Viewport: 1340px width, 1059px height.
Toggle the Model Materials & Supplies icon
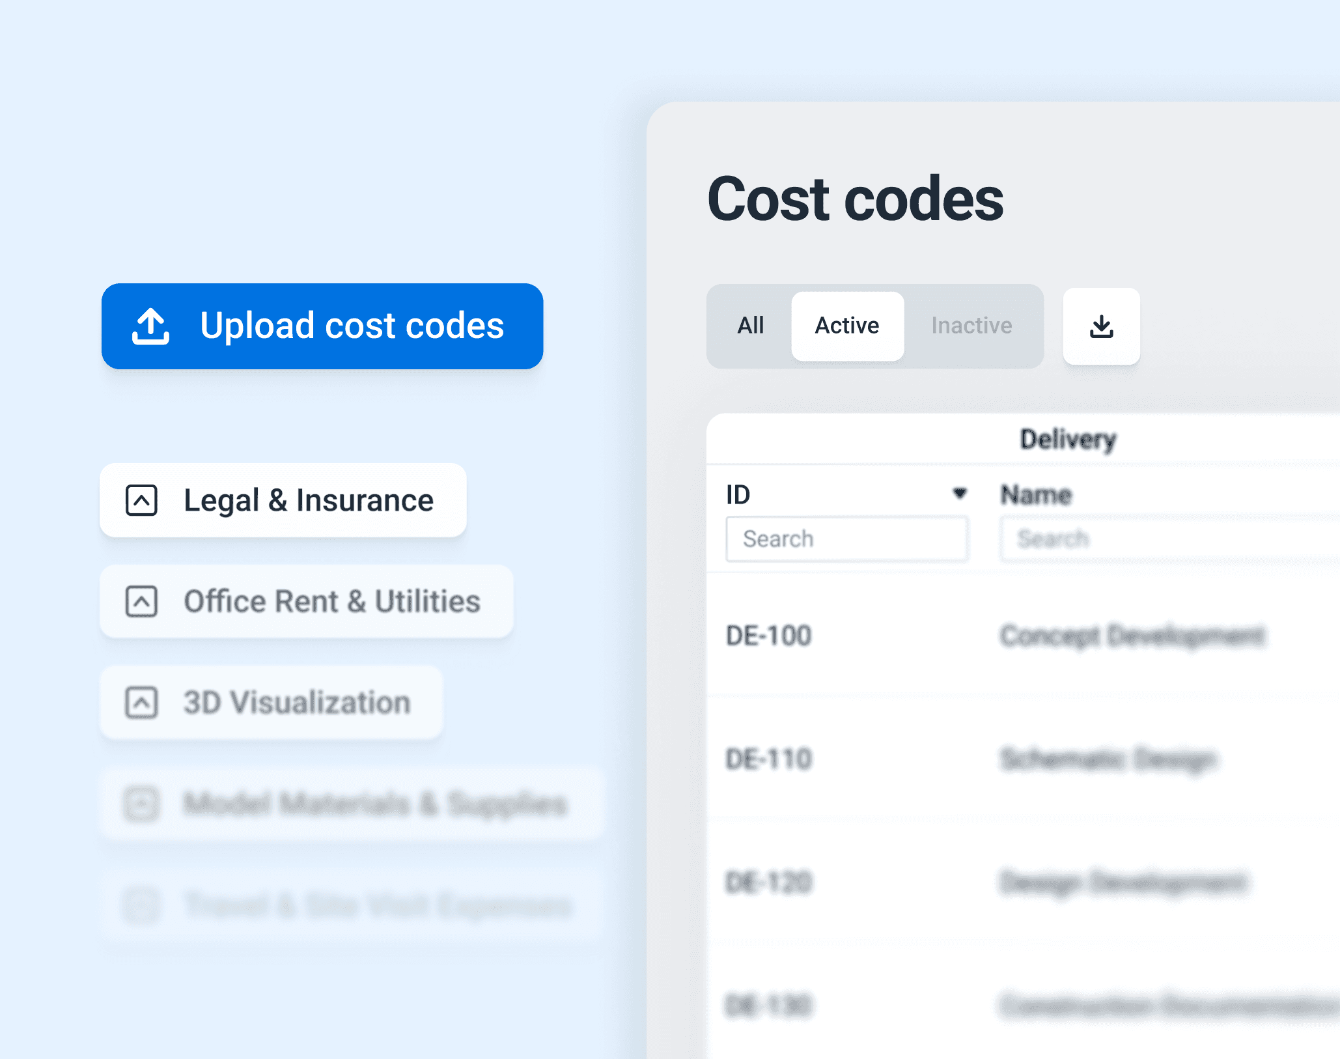141,804
